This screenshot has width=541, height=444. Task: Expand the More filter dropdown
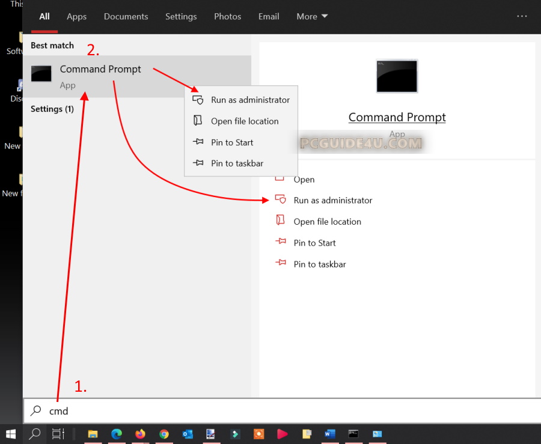pyautogui.click(x=312, y=16)
